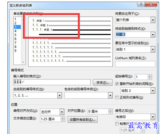161x134 pixels.
Task: Increase 对齐位置 with the up arrow
Action: coord(110,110)
